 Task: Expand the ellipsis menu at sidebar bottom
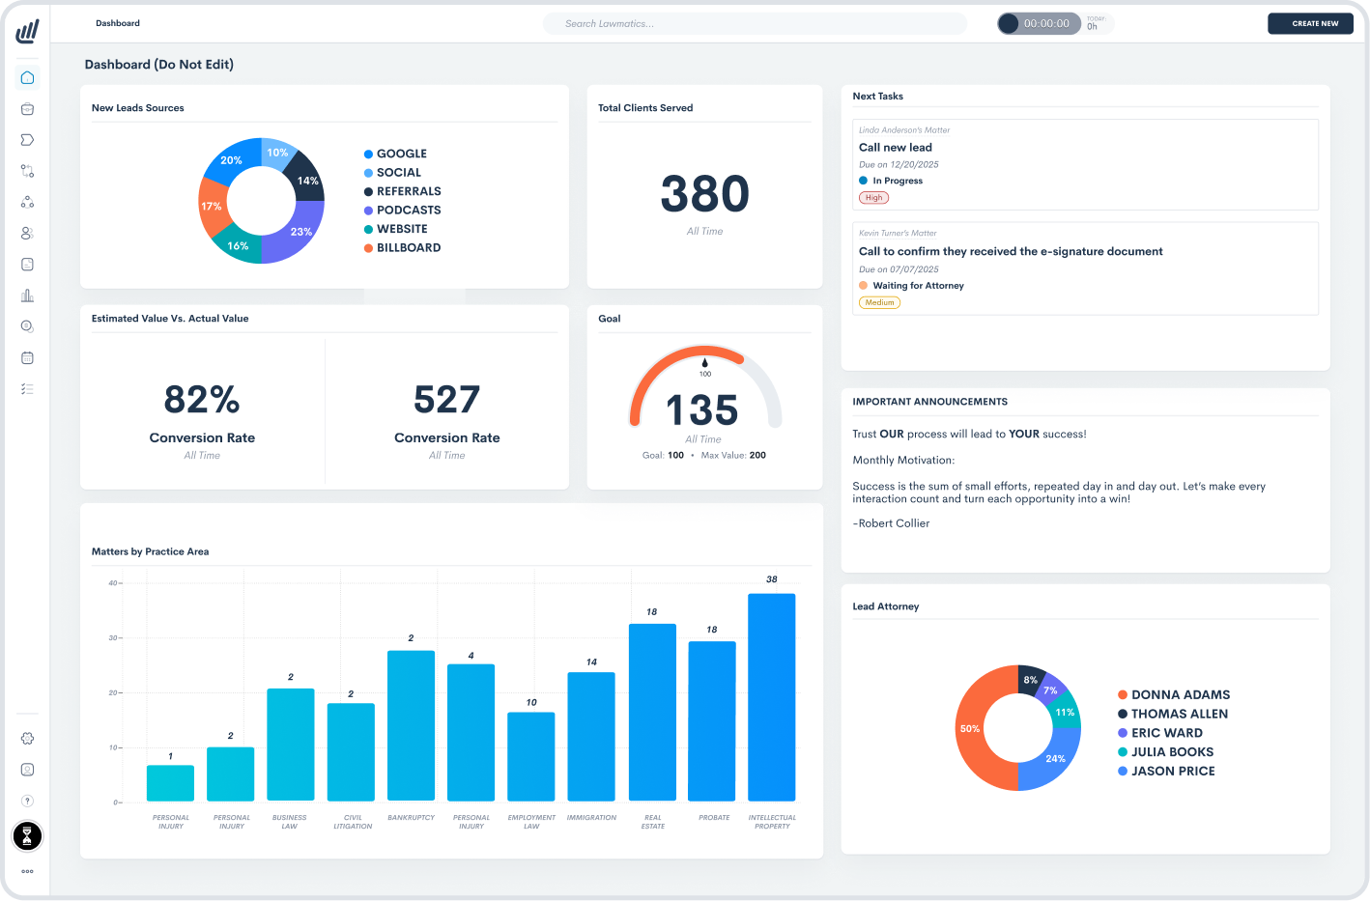[27, 871]
